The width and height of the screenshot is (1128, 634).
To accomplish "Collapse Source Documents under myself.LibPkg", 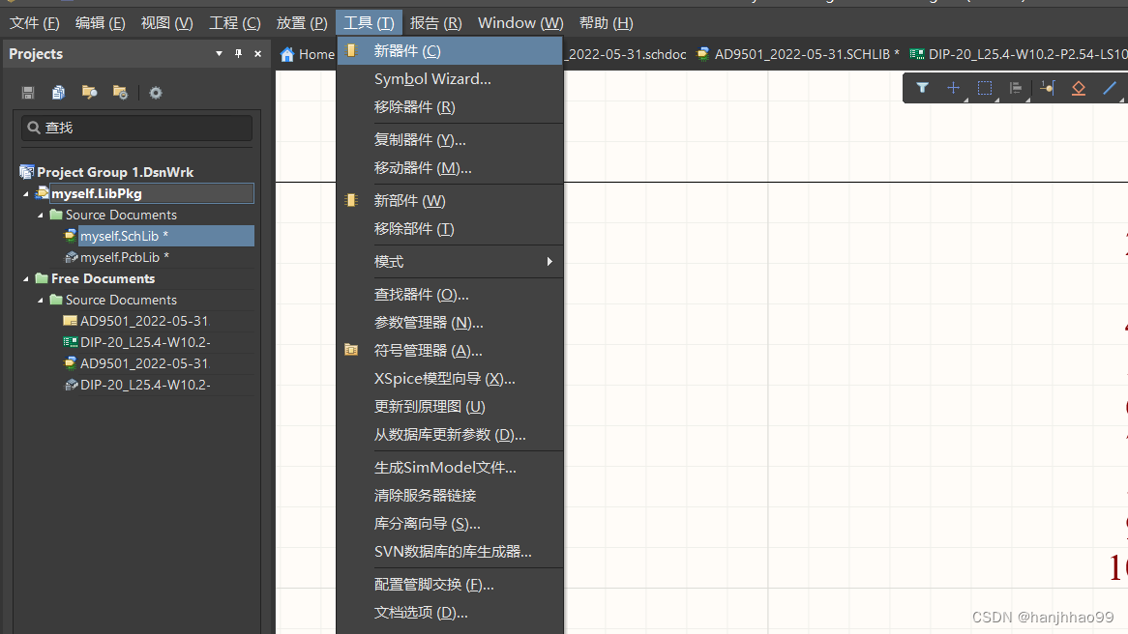I will coord(41,215).
